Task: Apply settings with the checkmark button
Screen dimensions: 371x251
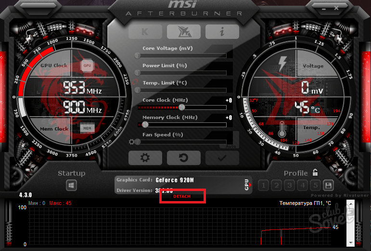Action: click(222, 158)
